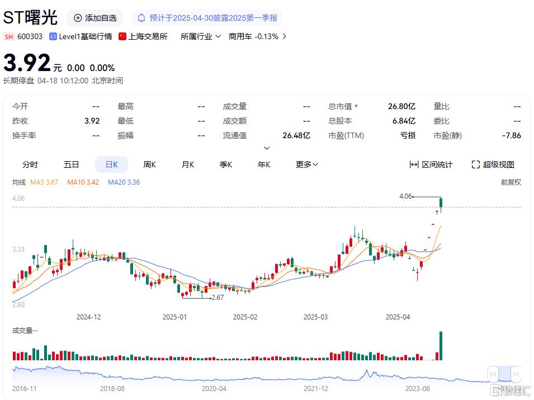This screenshot has height=400, width=534.
Task: Open 超级视图 mode
Action: tap(493, 165)
